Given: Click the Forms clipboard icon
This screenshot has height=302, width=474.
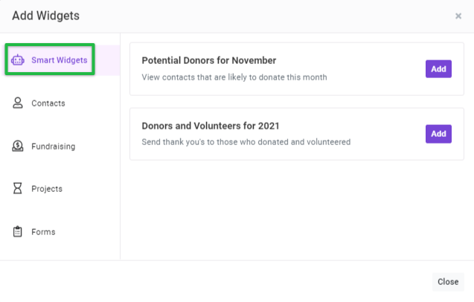Looking at the screenshot, I should point(18,231).
